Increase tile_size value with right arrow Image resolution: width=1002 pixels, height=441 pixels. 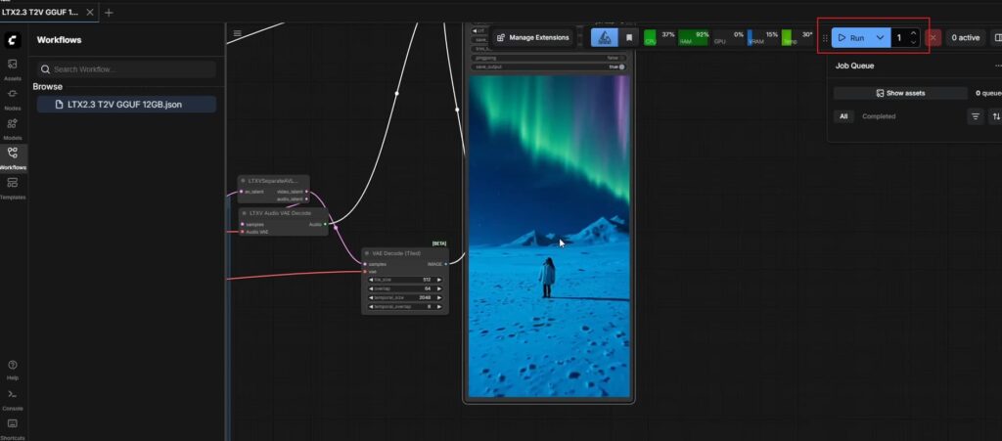tap(439, 280)
